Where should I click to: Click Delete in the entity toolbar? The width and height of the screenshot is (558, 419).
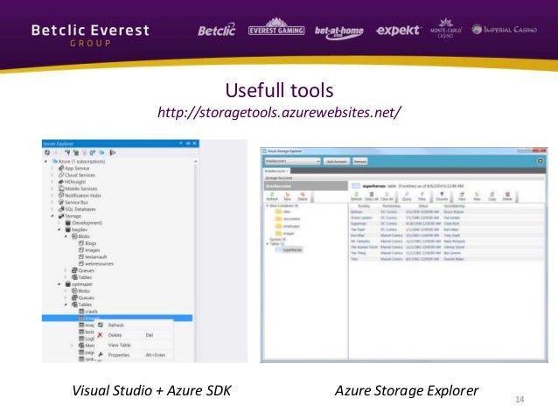[507, 197]
